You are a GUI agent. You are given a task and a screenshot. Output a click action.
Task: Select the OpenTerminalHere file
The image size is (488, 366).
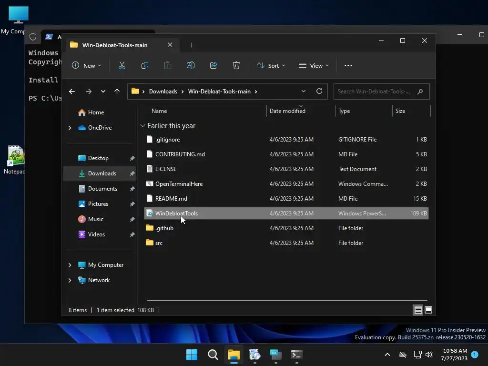(286, 184)
